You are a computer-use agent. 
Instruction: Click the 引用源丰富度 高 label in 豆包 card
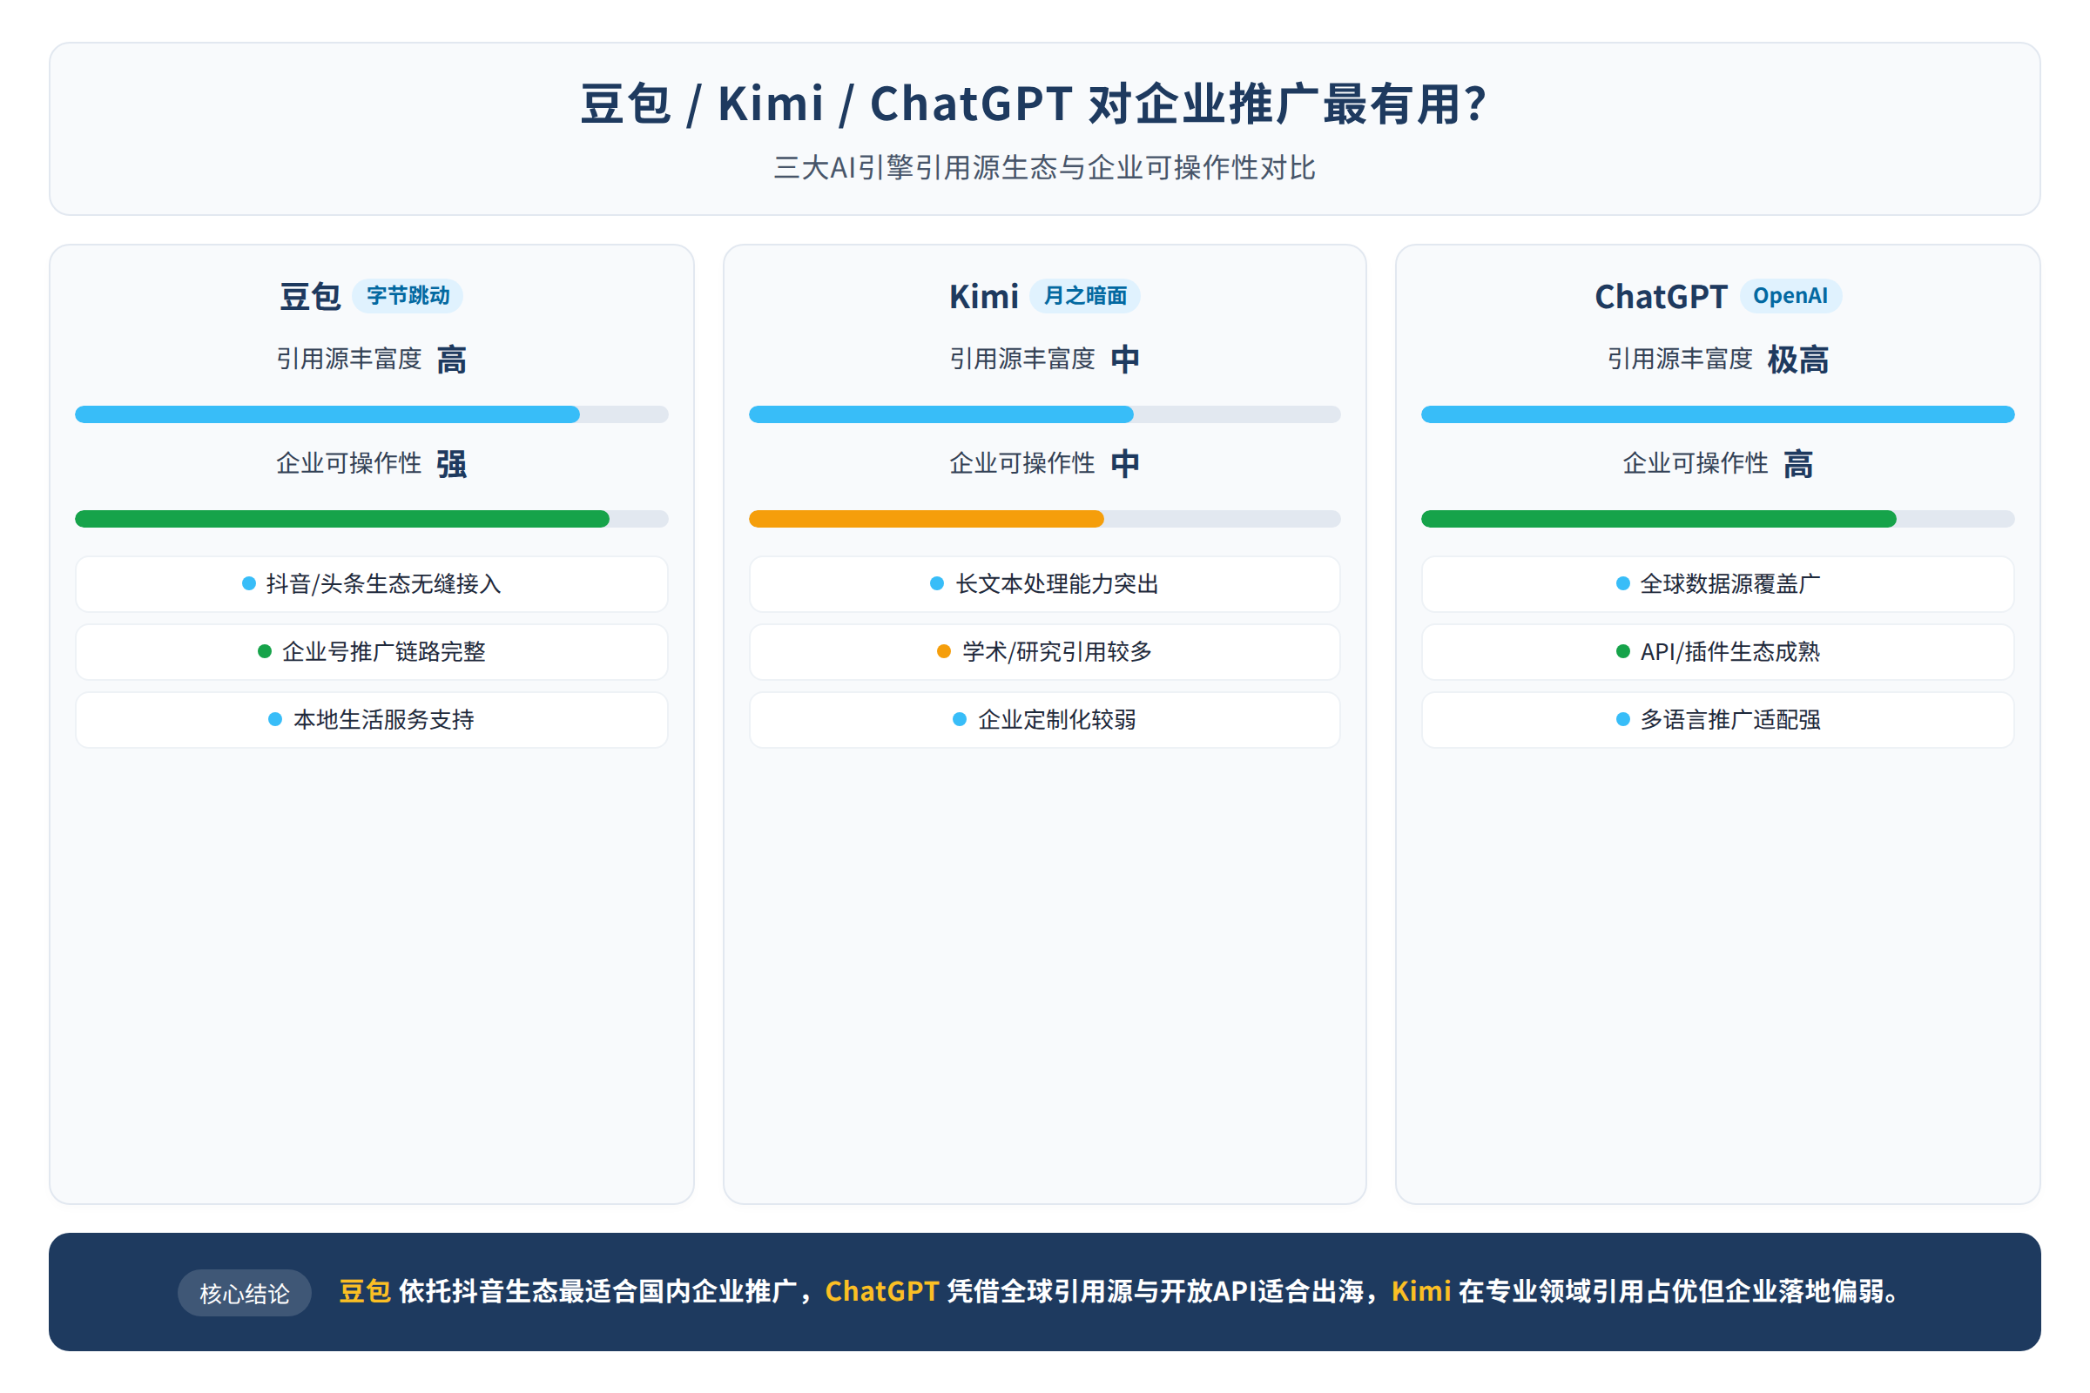coord(372,360)
